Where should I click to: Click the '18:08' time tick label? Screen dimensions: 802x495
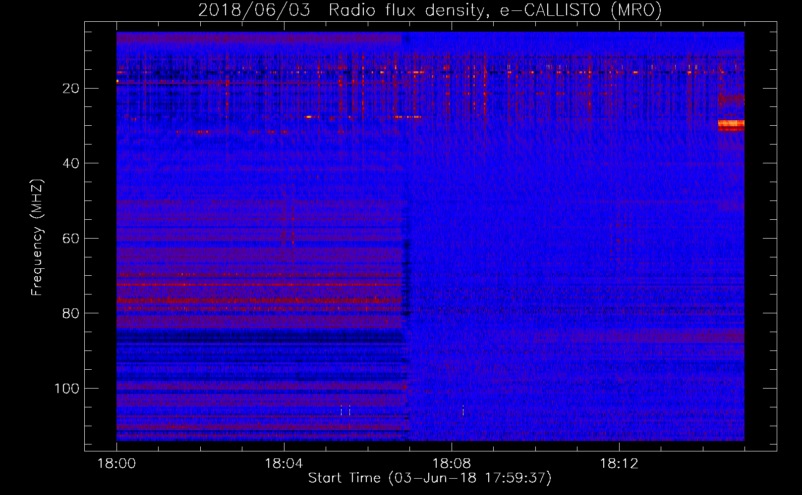tap(452, 463)
